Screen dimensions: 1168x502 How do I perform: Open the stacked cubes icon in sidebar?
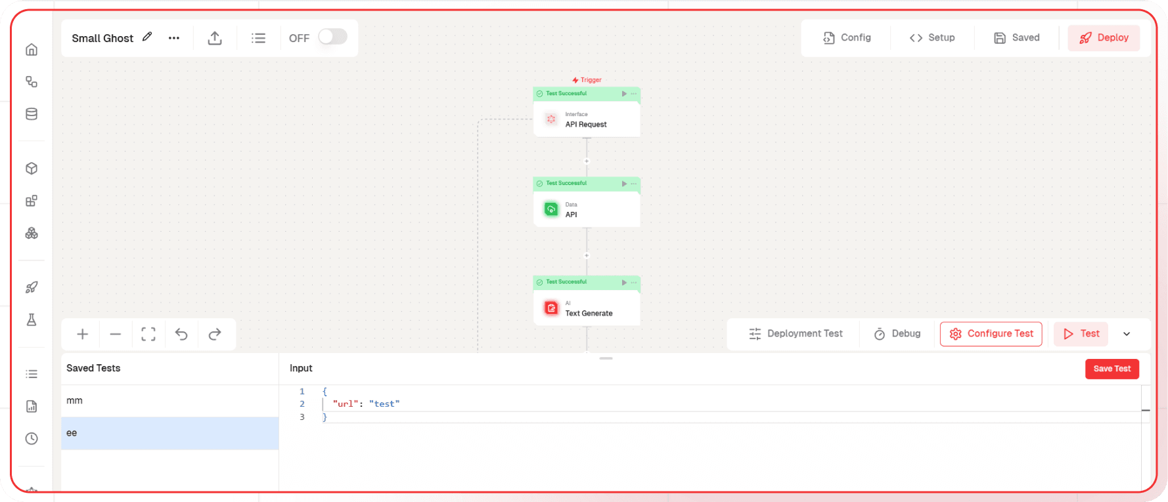pos(32,233)
